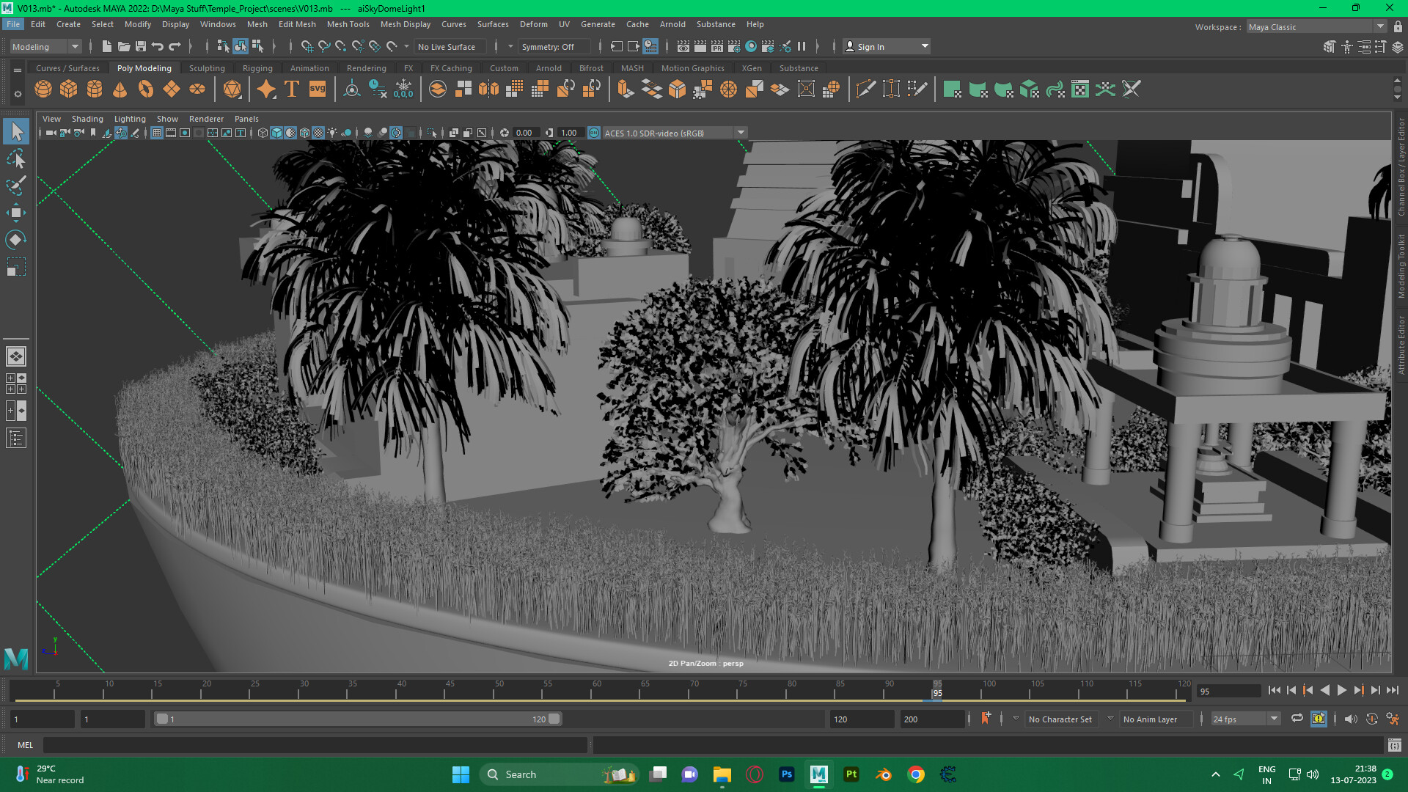1408x792 pixels.
Task: Open the Script Editor button
Action: tap(1394, 745)
